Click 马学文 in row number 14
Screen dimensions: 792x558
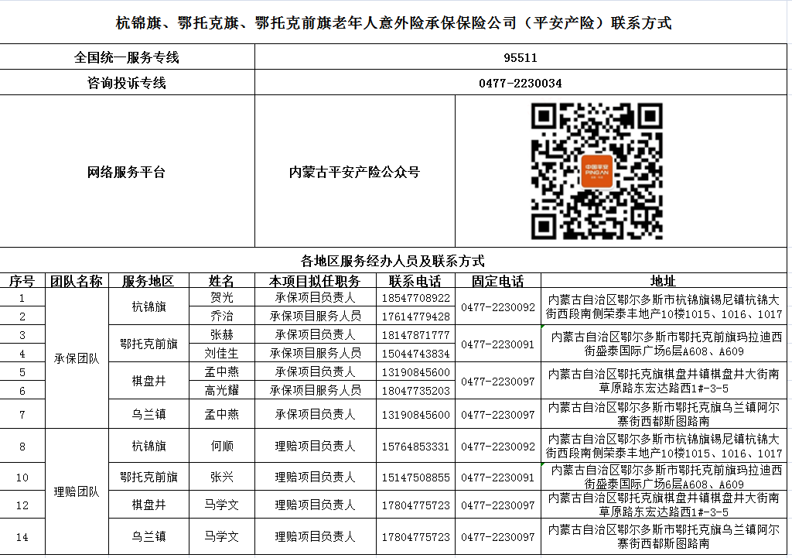[x=222, y=536]
